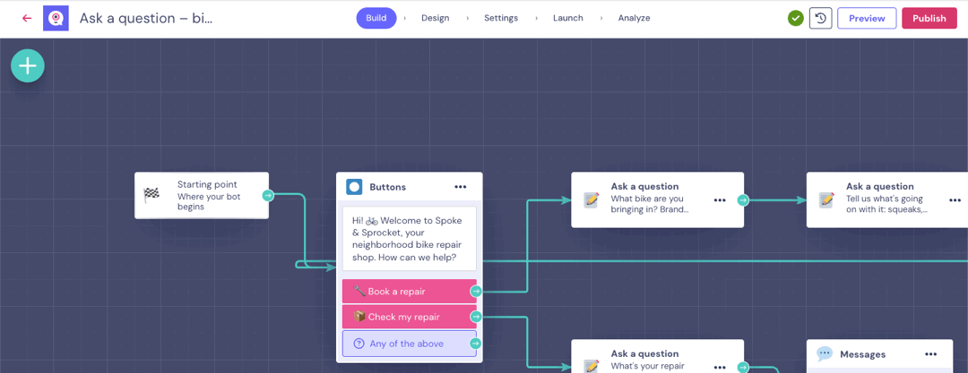Viewport: 968px width, 373px height.
Task: Go back using the red arrow
Action: point(27,18)
